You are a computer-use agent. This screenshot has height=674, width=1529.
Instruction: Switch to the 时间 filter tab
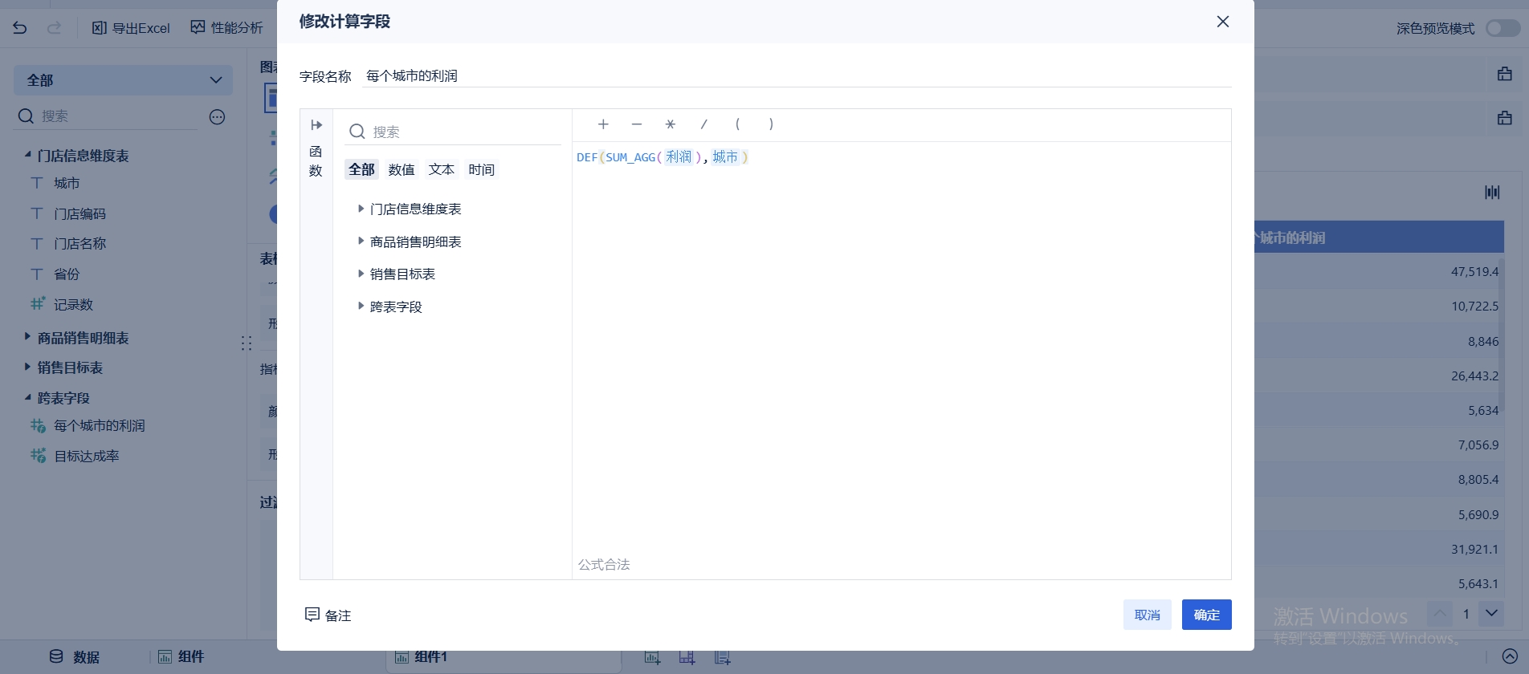pyautogui.click(x=481, y=170)
